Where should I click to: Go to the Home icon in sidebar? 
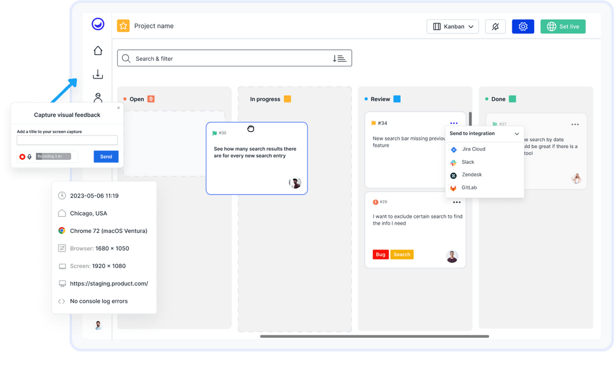[98, 51]
